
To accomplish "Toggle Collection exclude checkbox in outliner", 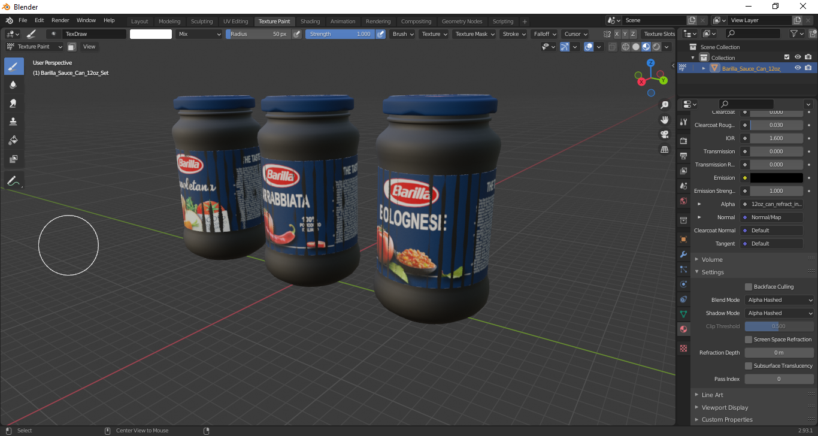I will click(787, 57).
